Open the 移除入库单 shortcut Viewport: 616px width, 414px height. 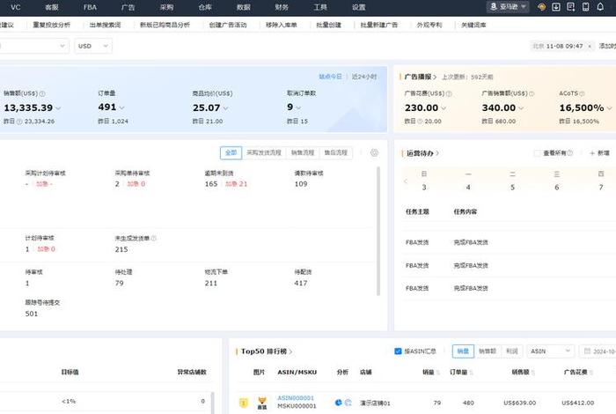point(282,25)
